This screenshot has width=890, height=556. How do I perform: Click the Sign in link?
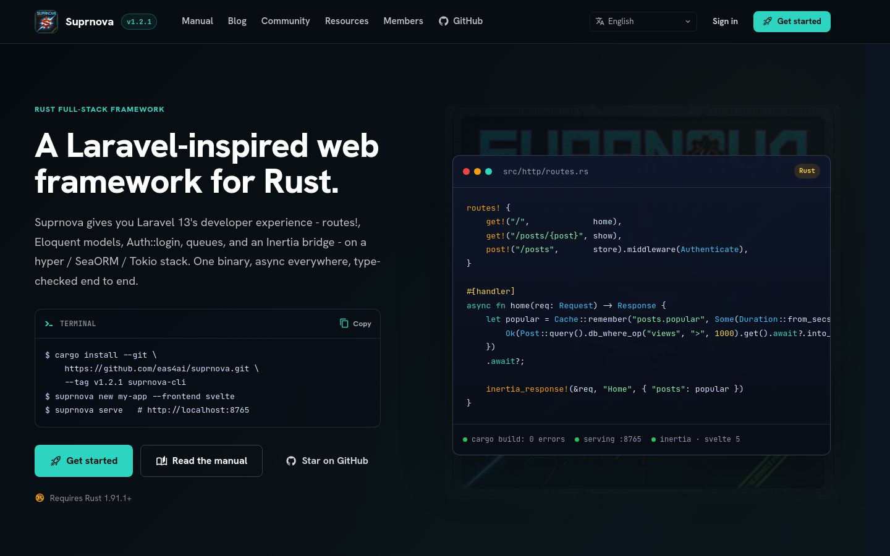point(725,22)
